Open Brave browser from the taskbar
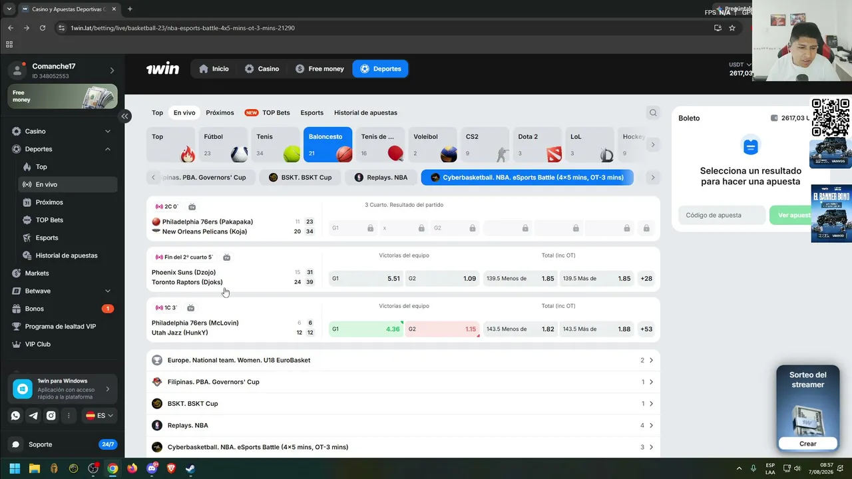Screen dimensions: 852x479 (x=171, y=468)
